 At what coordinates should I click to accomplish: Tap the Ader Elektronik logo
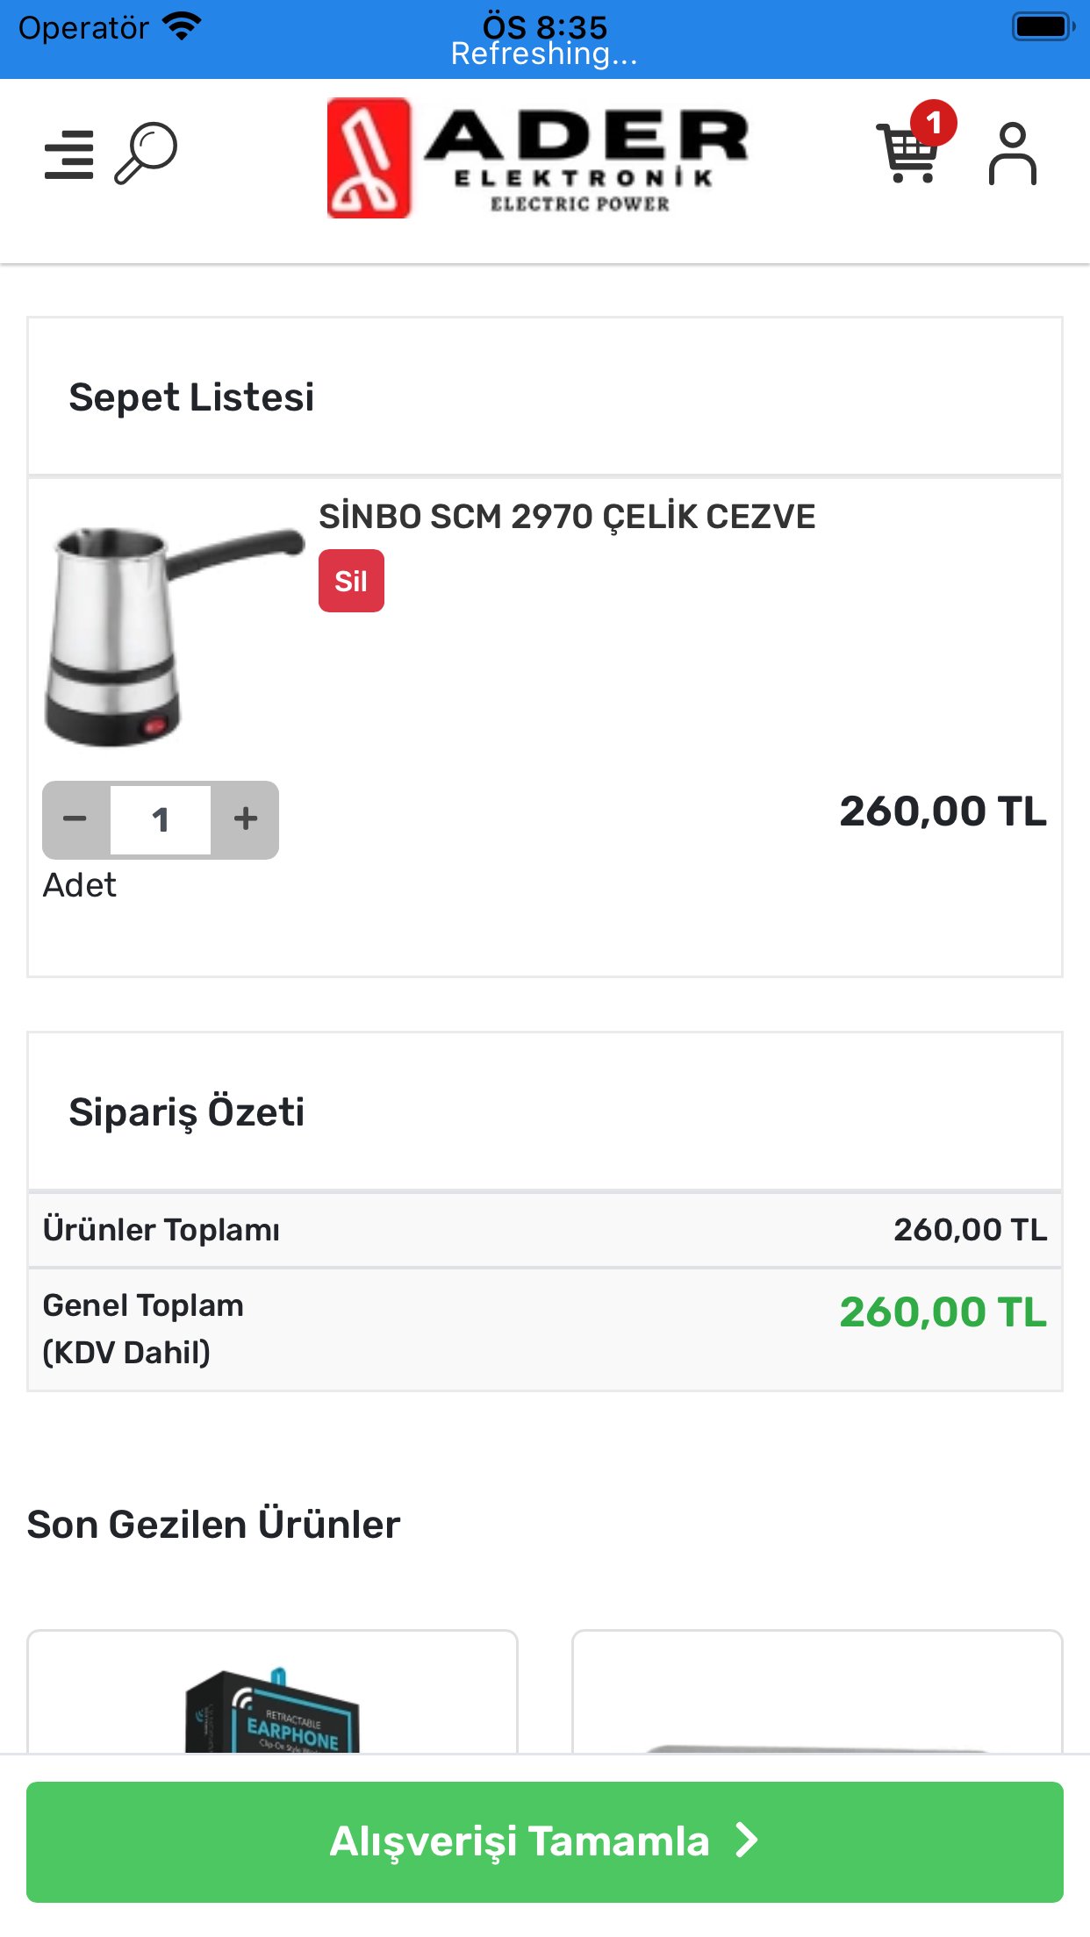point(537,158)
